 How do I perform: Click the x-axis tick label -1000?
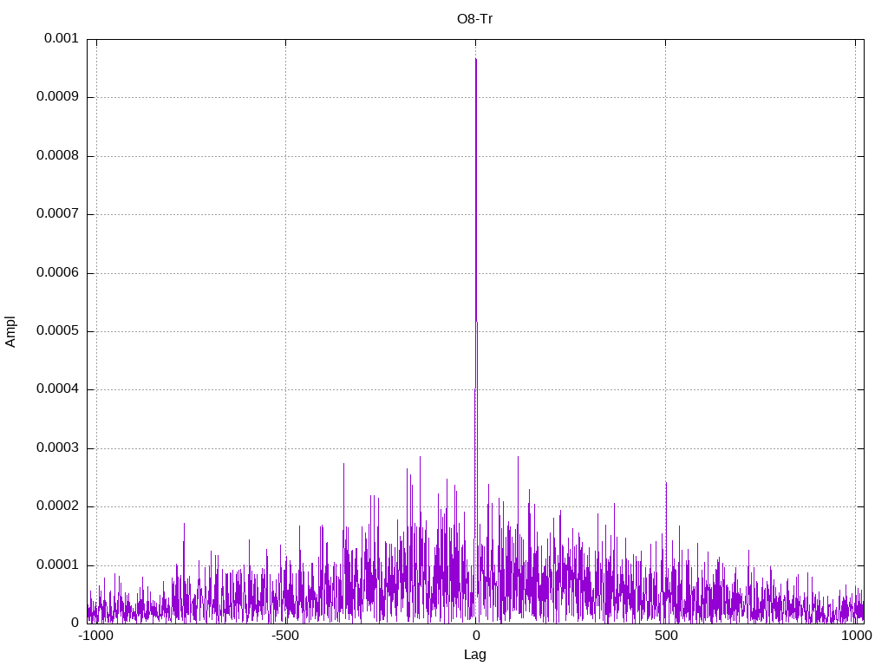point(97,636)
